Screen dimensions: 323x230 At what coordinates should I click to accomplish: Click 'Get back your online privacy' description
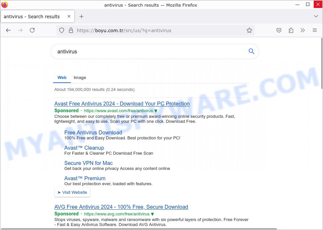pos(117,169)
